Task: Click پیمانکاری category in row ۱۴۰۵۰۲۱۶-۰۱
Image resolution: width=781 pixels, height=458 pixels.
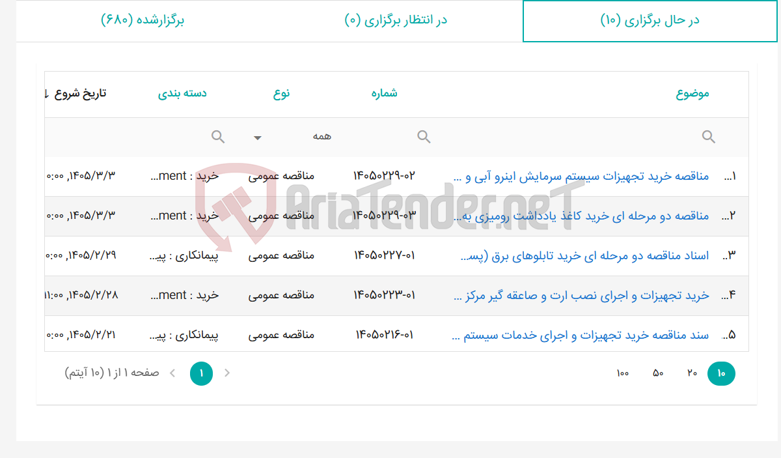Action: 184,336
